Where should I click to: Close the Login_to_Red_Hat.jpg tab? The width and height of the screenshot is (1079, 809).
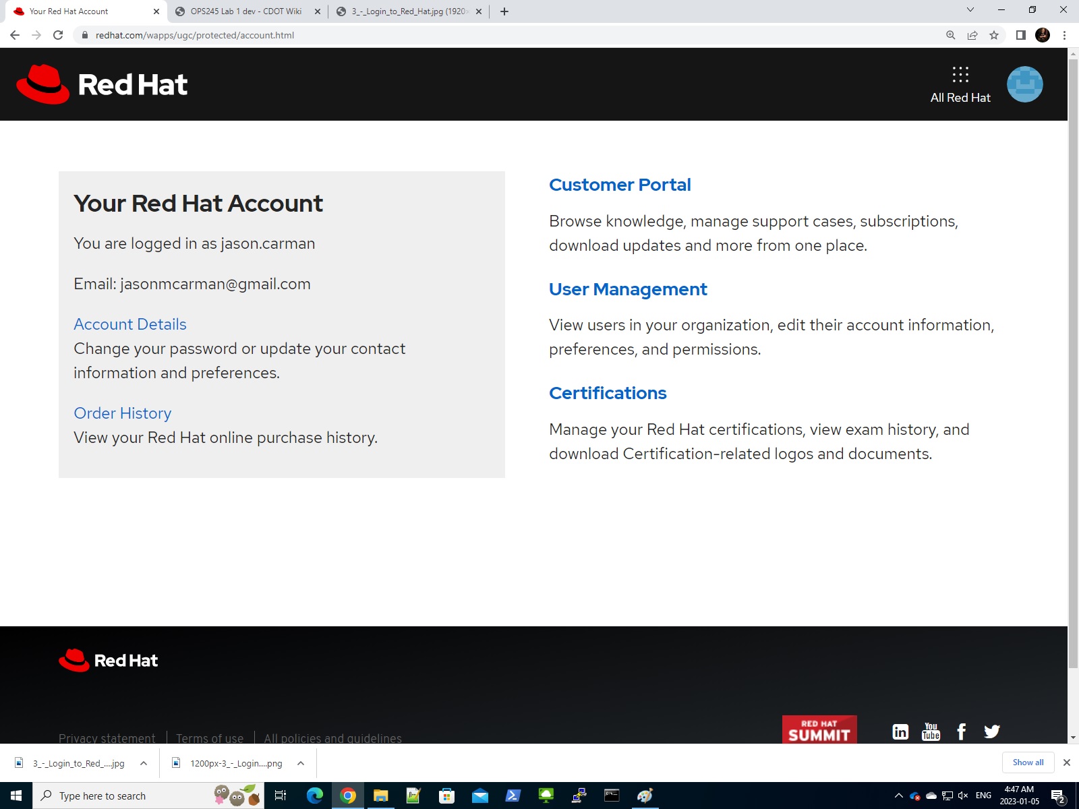(479, 11)
